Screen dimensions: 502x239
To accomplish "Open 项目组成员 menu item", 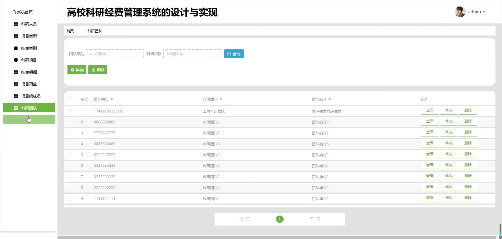I will [29, 96].
